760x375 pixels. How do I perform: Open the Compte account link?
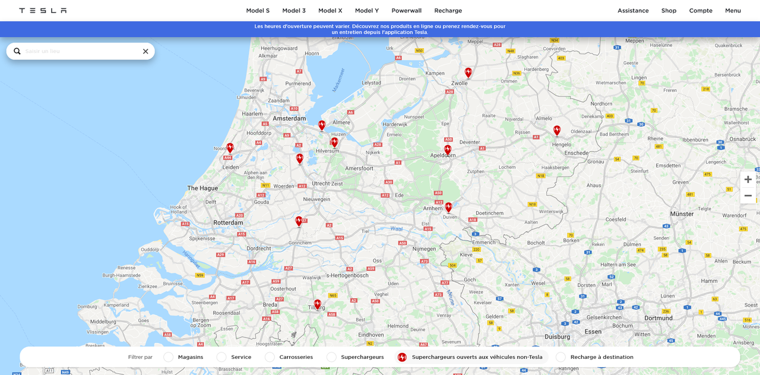(701, 11)
